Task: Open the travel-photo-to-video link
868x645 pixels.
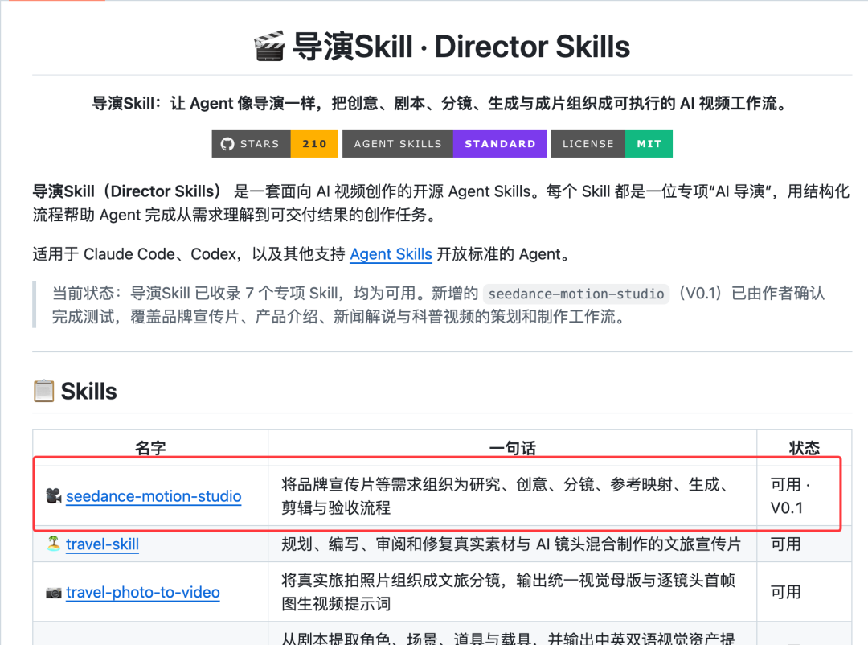Action: (143, 593)
